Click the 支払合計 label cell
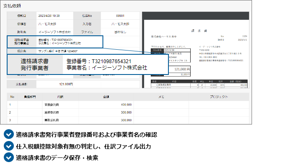Image resolution: width=294 pixels, height=165 pixels. (21, 84)
